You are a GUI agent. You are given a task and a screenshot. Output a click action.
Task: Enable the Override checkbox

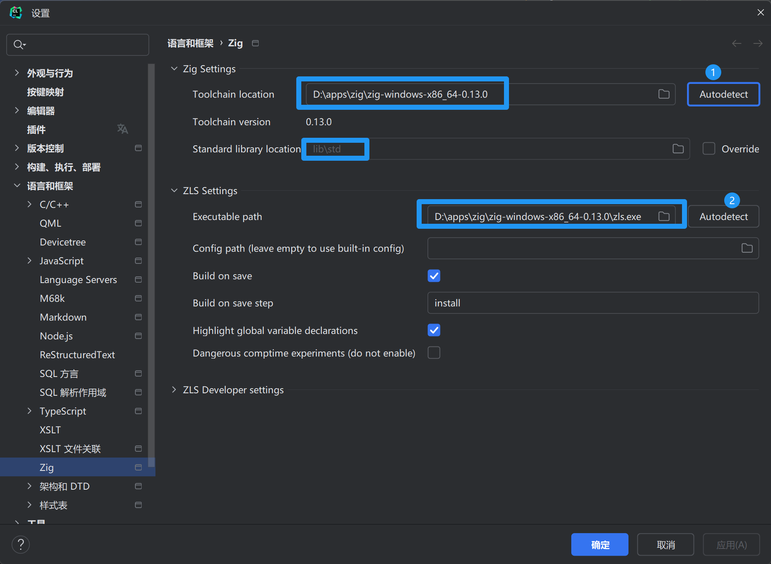click(709, 149)
